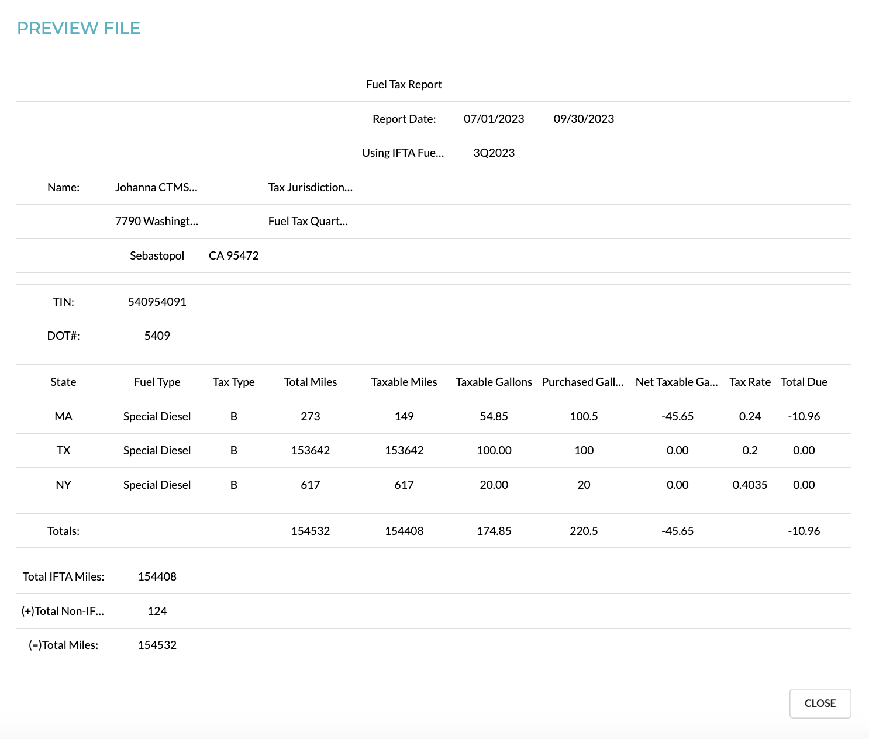Click the 'Totals:' row label
869x739 pixels.
click(63, 531)
